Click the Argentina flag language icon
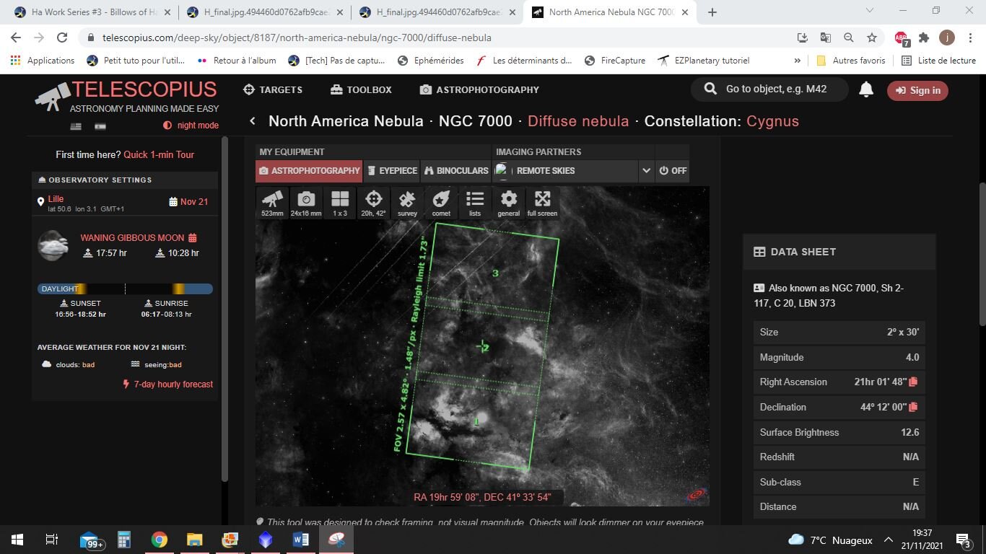This screenshot has height=554, width=986. [100, 126]
